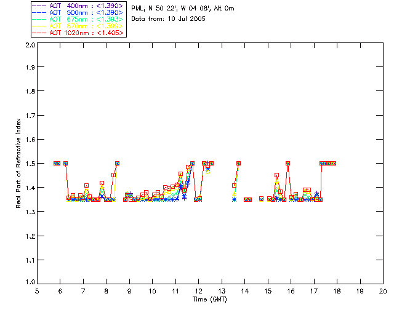Click the y-axis tick label '1.5'

pos(30,164)
